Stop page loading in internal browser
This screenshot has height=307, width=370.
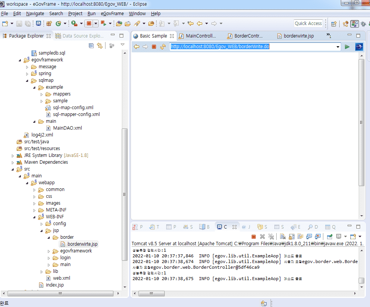(x=154, y=47)
